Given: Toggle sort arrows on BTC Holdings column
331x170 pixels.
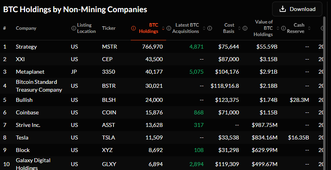Looking at the screenshot, I should coord(163,28).
